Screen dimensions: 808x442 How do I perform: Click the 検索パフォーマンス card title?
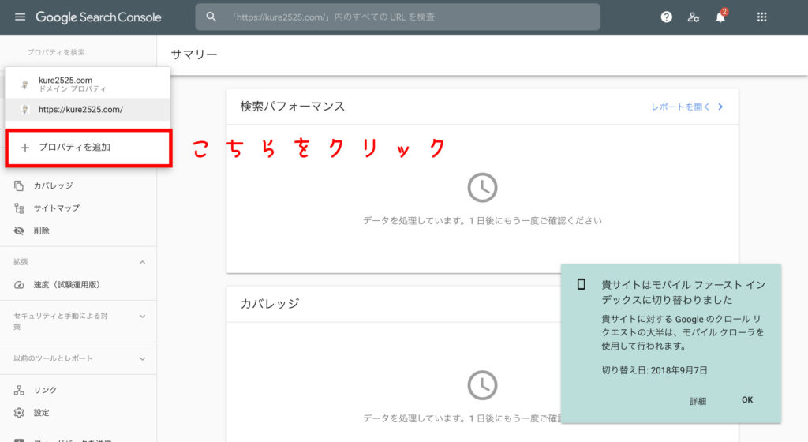(x=292, y=106)
